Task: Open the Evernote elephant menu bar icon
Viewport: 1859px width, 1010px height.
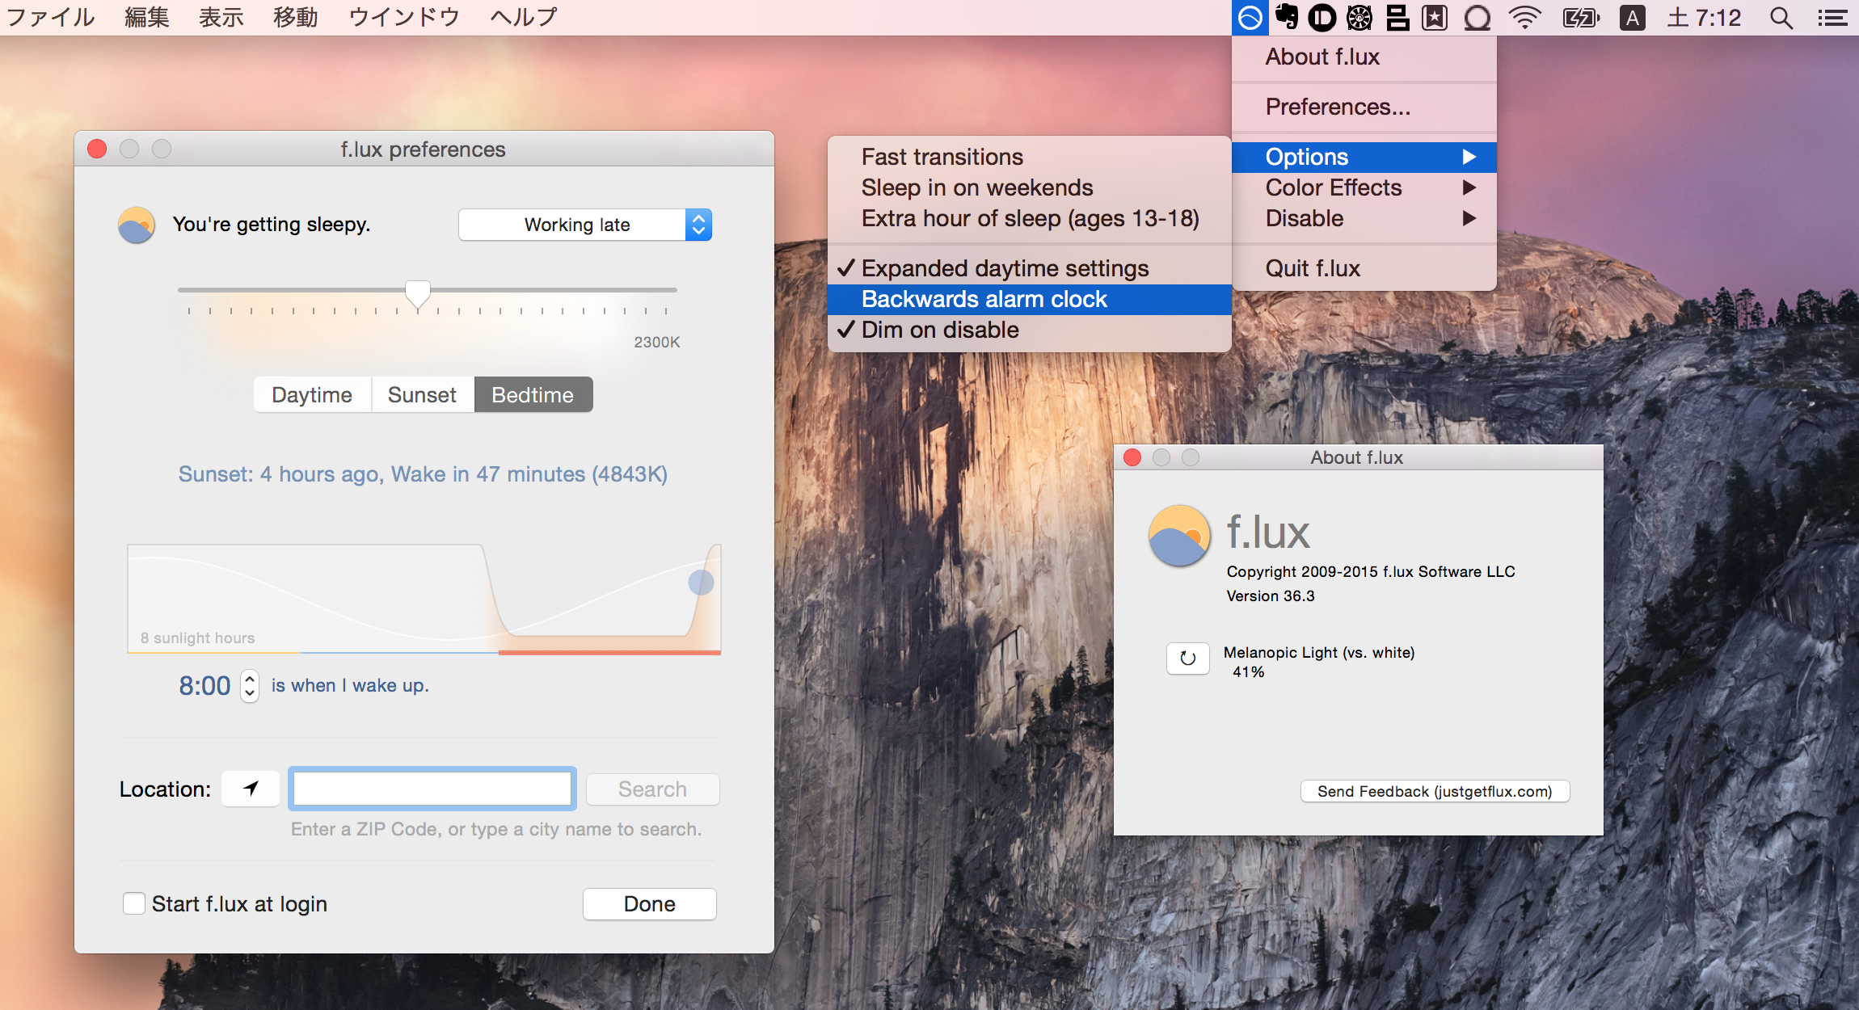Action: point(1286,17)
